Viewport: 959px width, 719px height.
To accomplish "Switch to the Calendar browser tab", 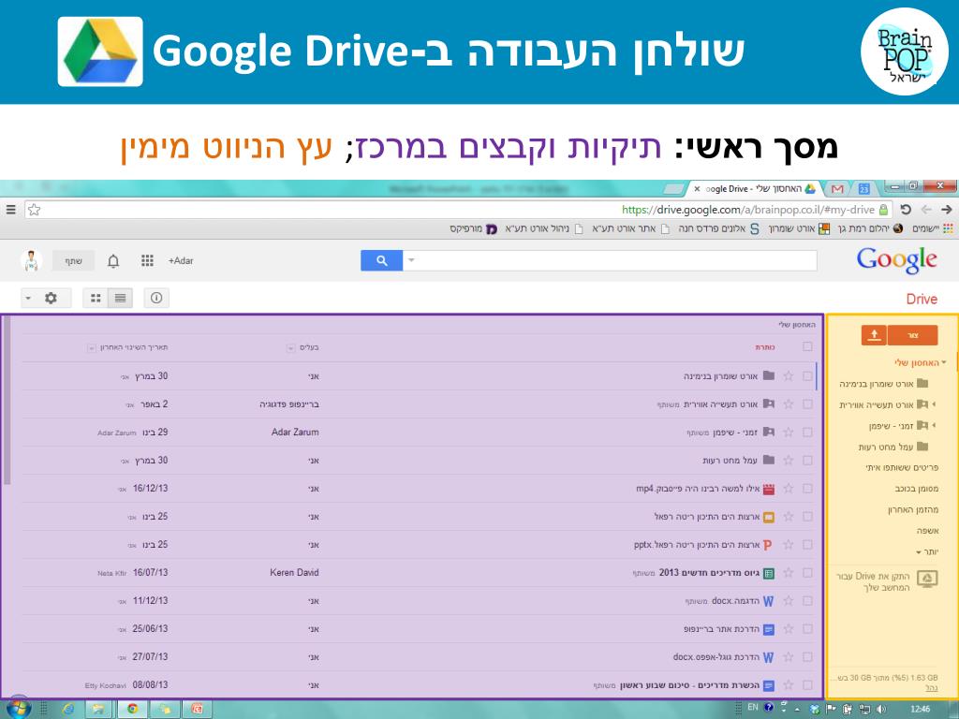I will click(x=864, y=189).
